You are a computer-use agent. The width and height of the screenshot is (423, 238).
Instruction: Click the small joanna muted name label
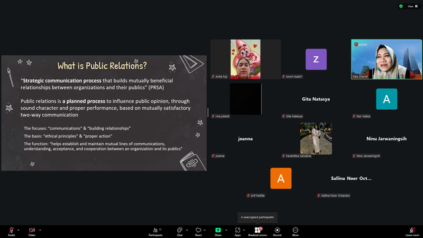pyautogui.click(x=218, y=156)
